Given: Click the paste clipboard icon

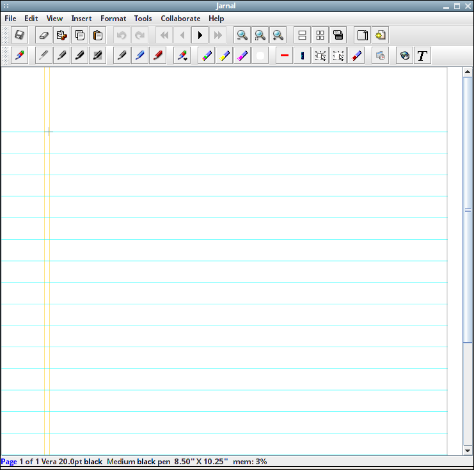Looking at the screenshot, I should 98,35.
